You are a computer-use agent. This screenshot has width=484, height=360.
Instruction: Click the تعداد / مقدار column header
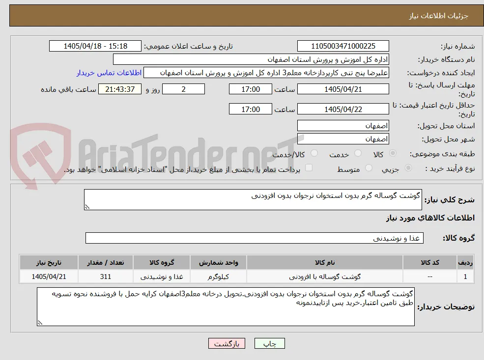click(106, 263)
